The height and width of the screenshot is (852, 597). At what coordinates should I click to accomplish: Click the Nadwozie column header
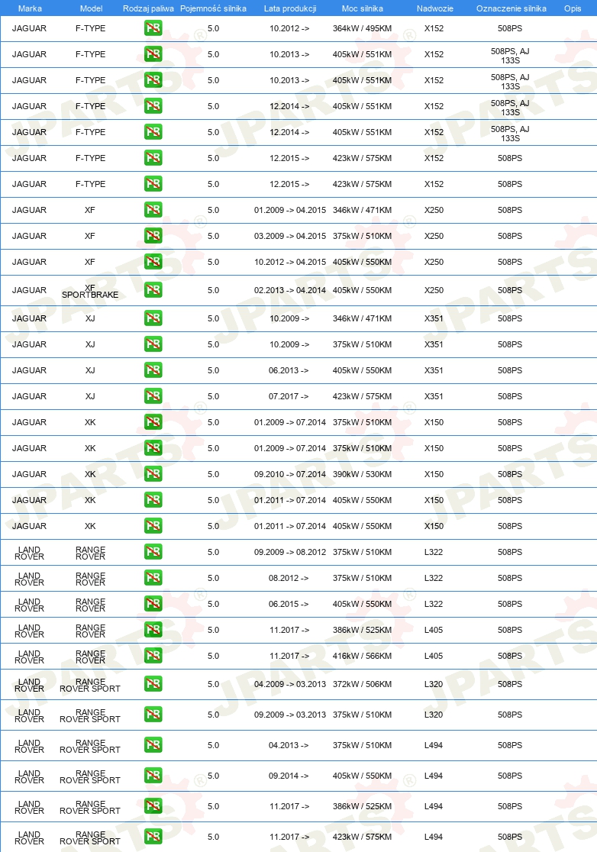click(x=434, y=8)
